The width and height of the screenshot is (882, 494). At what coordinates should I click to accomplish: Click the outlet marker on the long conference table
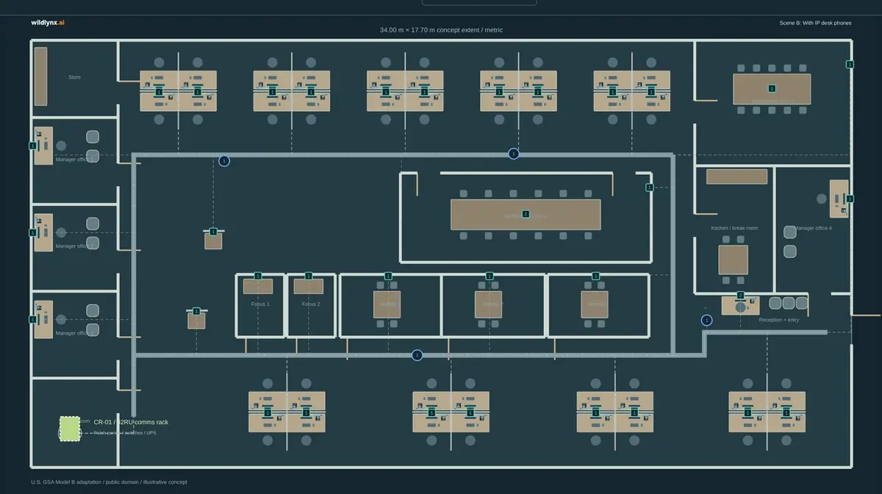(x=526, y=214)
